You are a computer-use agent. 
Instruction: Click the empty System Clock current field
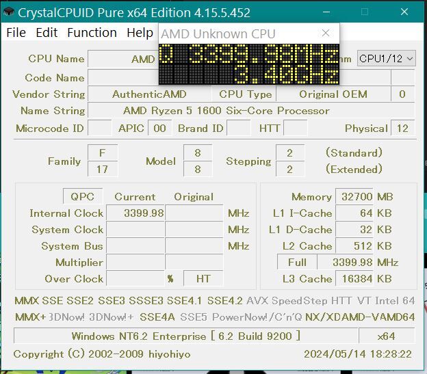click(x=135, y=229)
